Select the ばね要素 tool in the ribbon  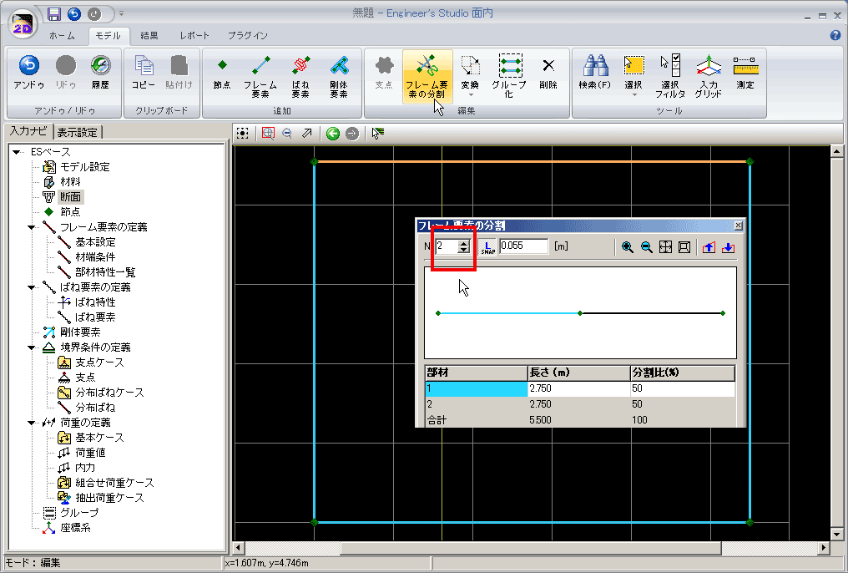click(x=300, y=75)
